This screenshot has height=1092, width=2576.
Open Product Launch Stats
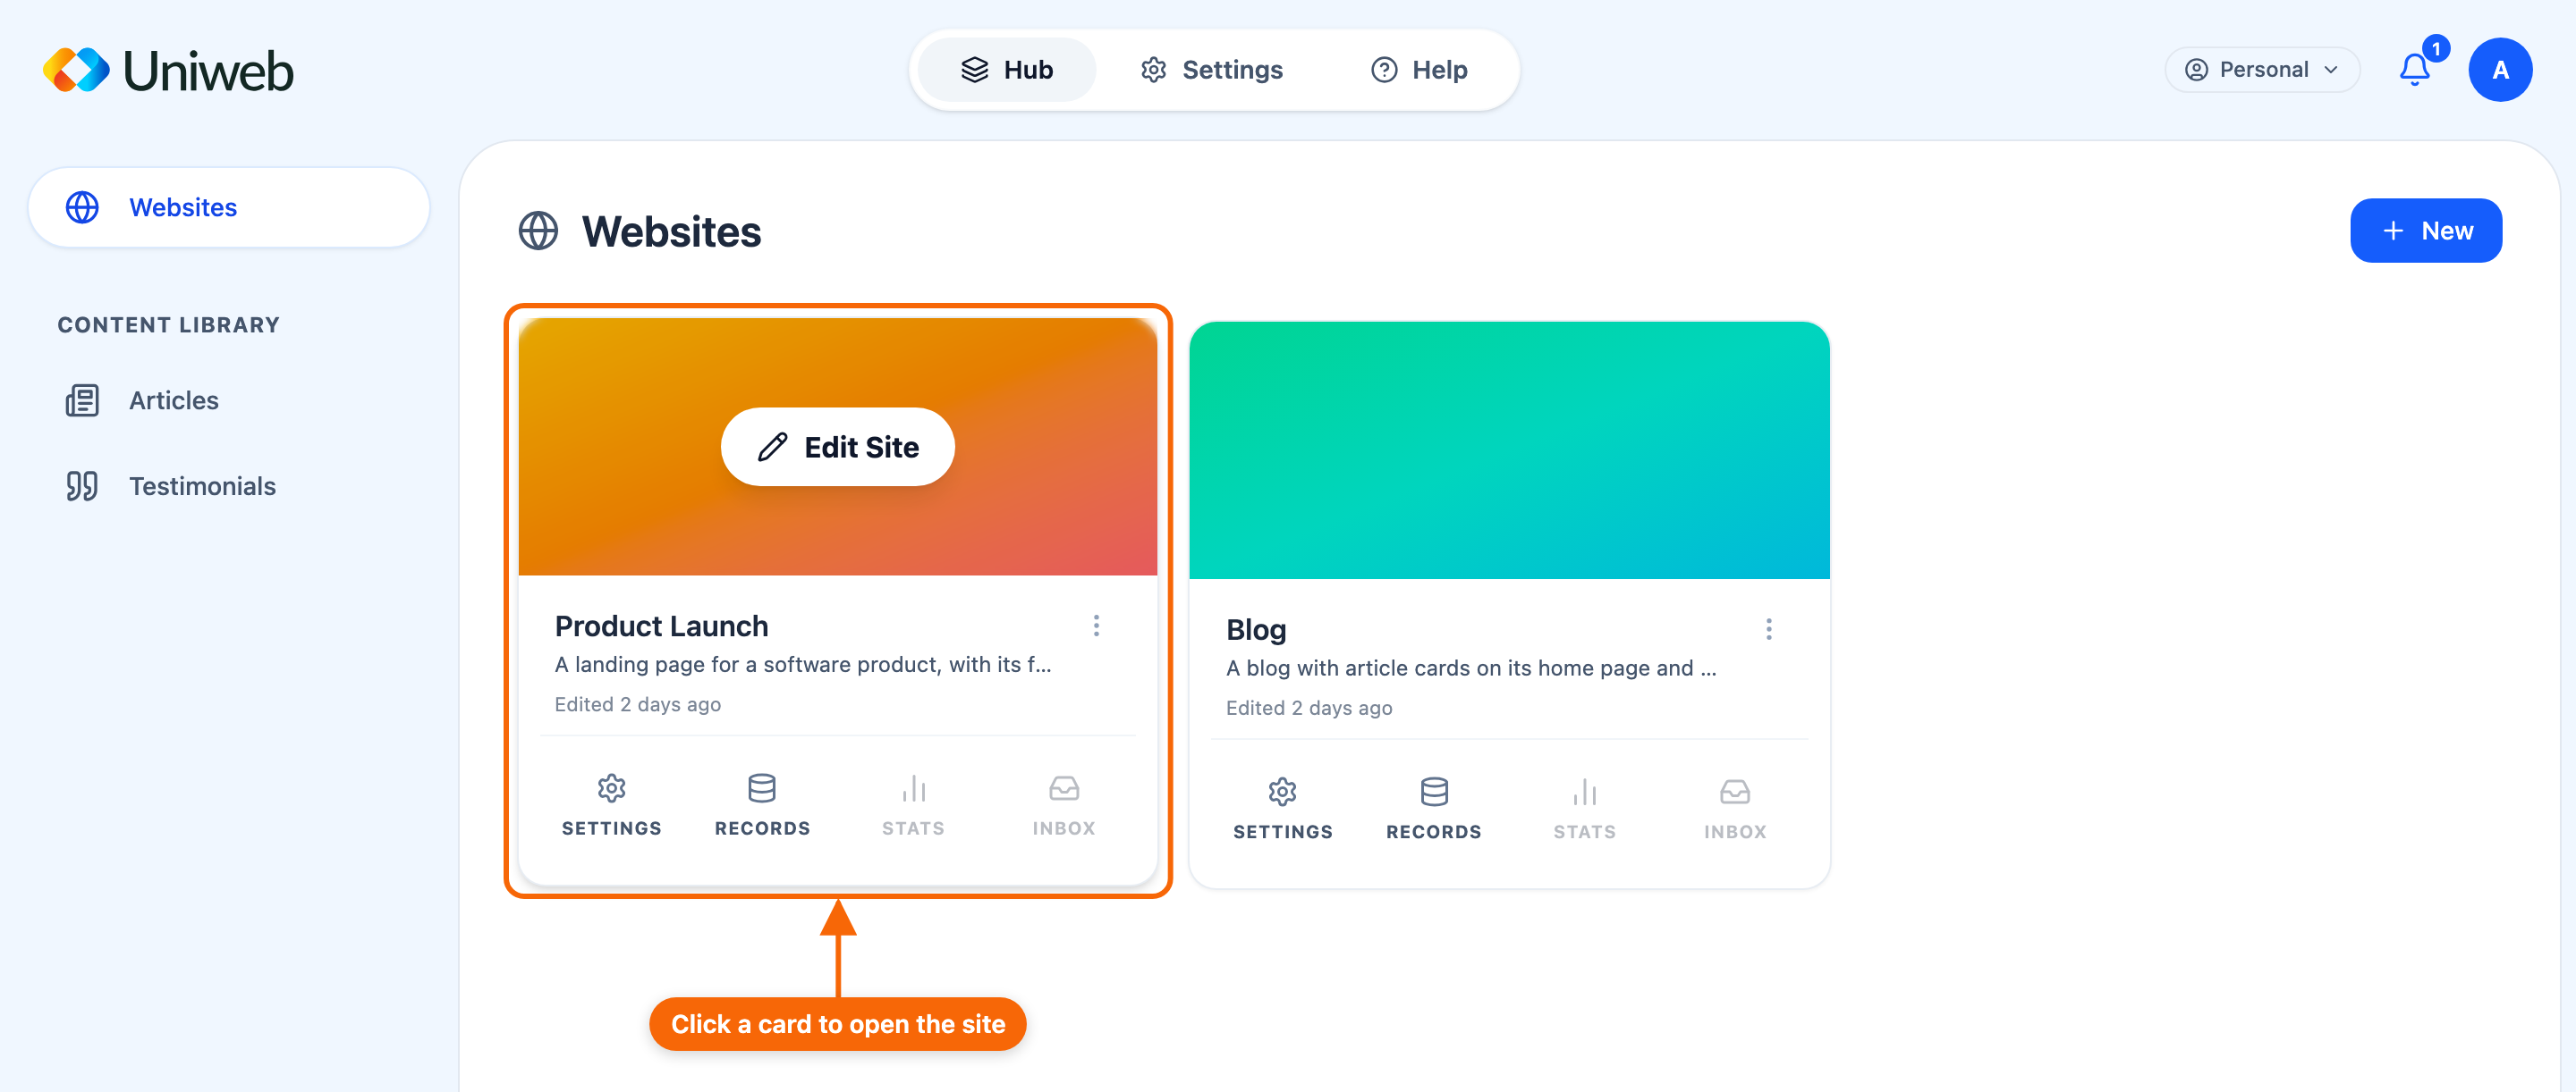point(913,805)
